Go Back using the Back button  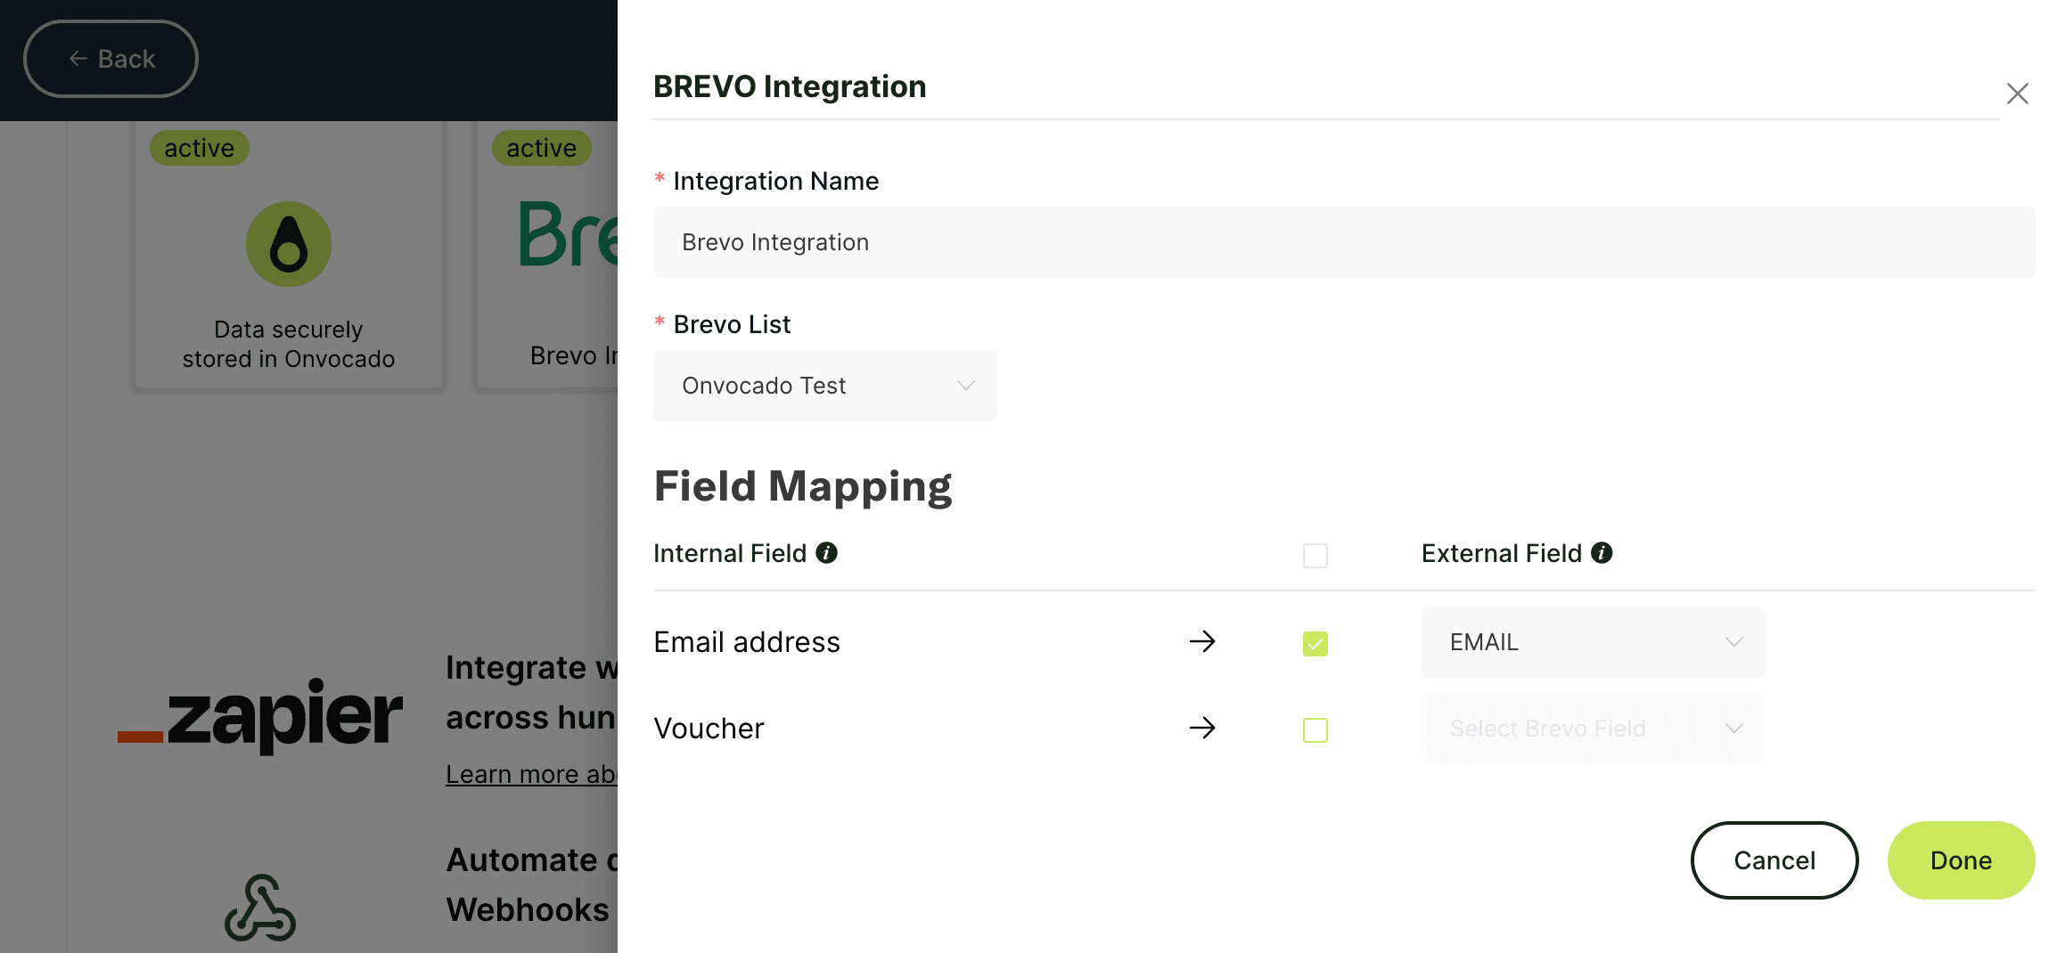pos(111,59)
